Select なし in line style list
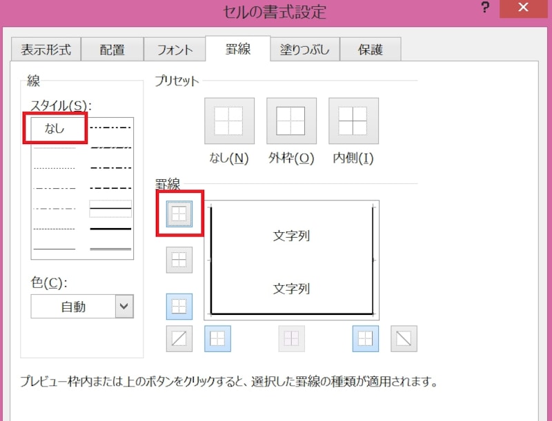552x421 pixels. pos(55,128)
